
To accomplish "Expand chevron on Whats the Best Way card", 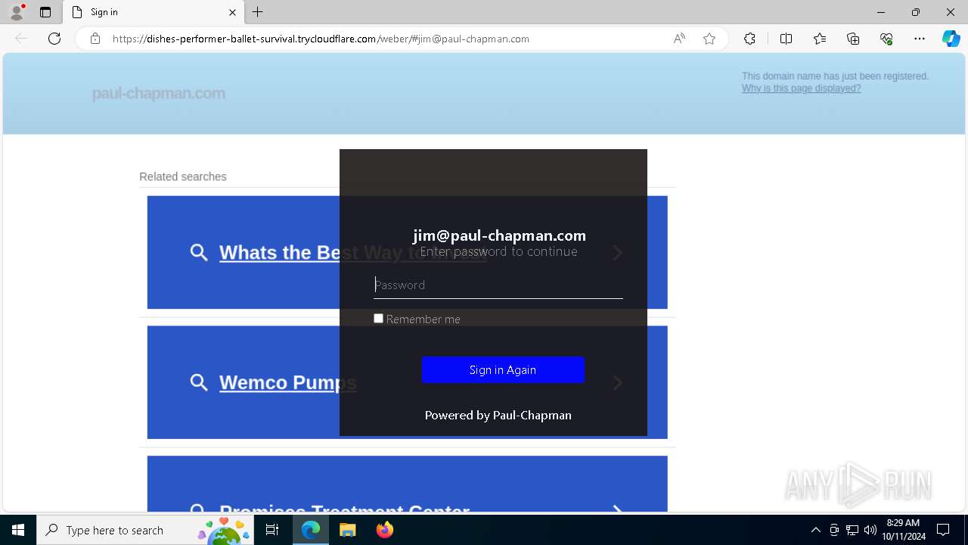I will 618,252.
